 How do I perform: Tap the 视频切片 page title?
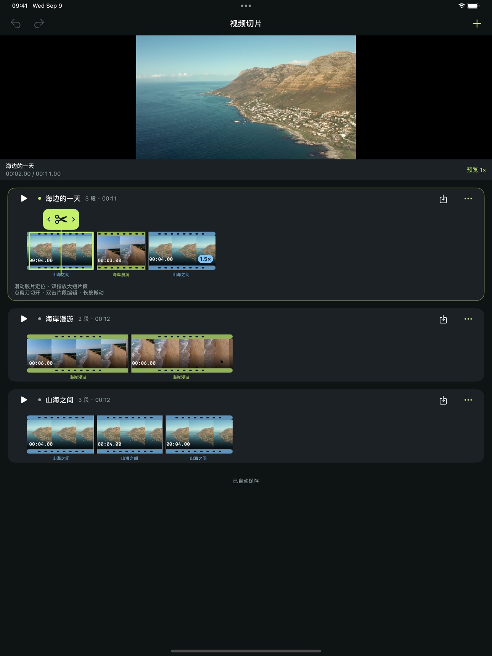(x=246, y=24)
